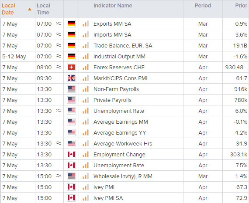Click the approximate-time symbol beside Wholesale Invt(y), R MM
Viewport: 249px width, 203px height.
pos(59,176)
